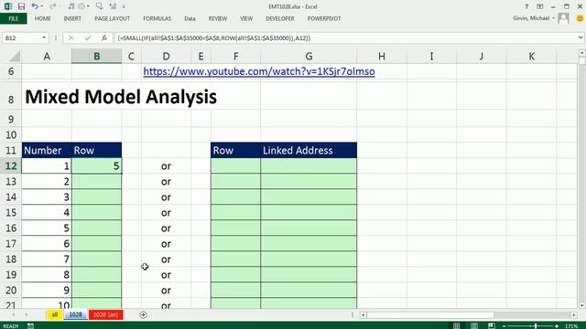Screen dimensions: 586x329
Task: Select column B header
Action: coord(96,57)
